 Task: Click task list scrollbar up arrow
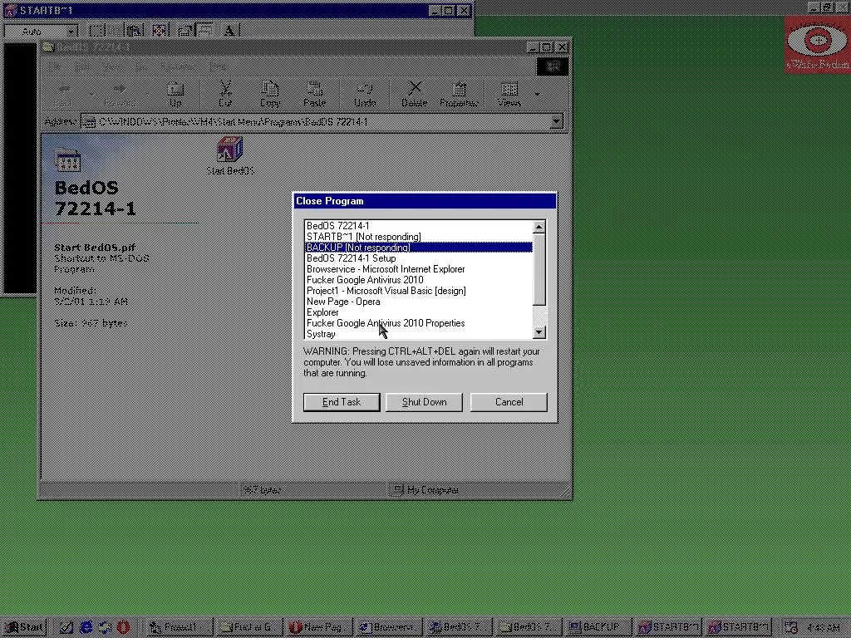pyautogui.click(x=539, y=227)
